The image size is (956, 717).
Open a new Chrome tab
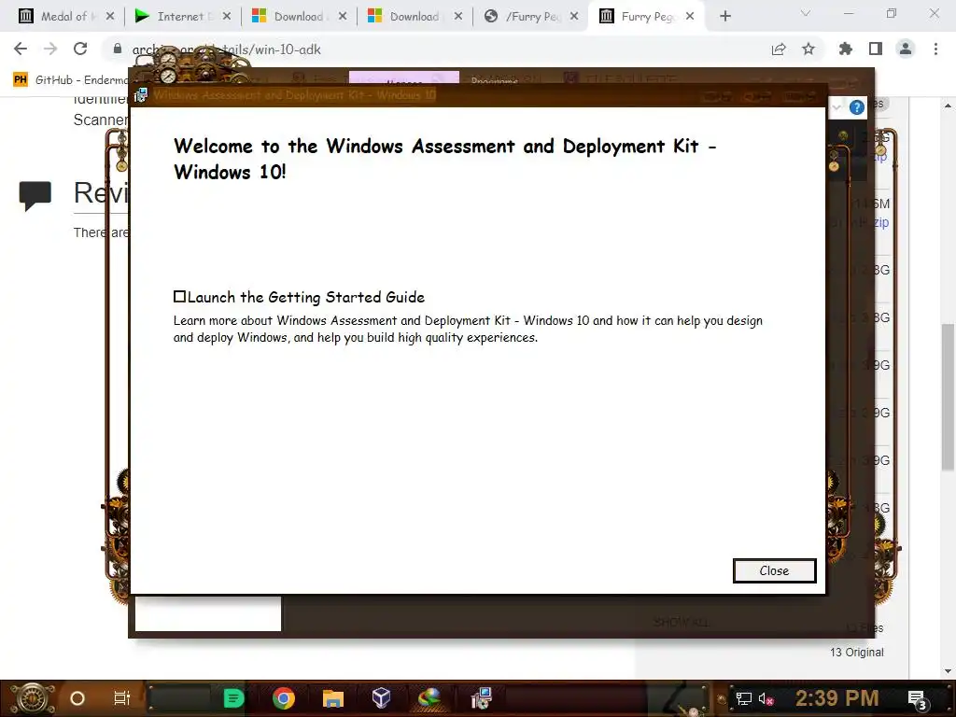pyautogui.click(x=724, y=17)
